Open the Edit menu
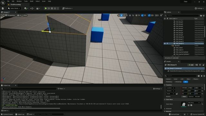The image size is (206, 116). (13, 1)
